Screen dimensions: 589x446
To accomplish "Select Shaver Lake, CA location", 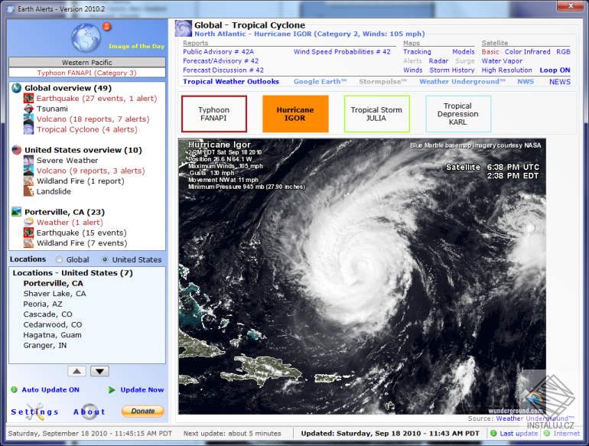I will (54, 294).
